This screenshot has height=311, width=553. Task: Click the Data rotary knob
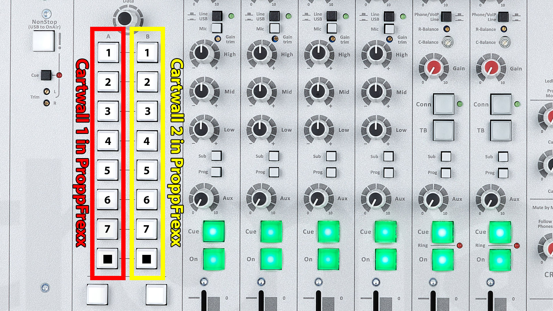pyautogui.click(x=125, y=18)
